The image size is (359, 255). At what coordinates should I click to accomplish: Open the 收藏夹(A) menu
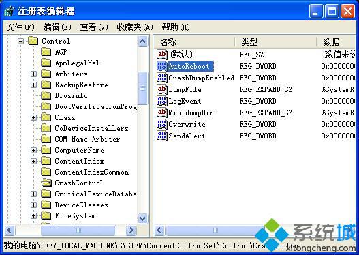coord(135,27)
